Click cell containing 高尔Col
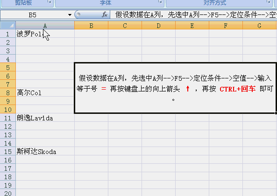Image resolution: width=277 pixels, height=196 pixels. click(x=45, y=93)
